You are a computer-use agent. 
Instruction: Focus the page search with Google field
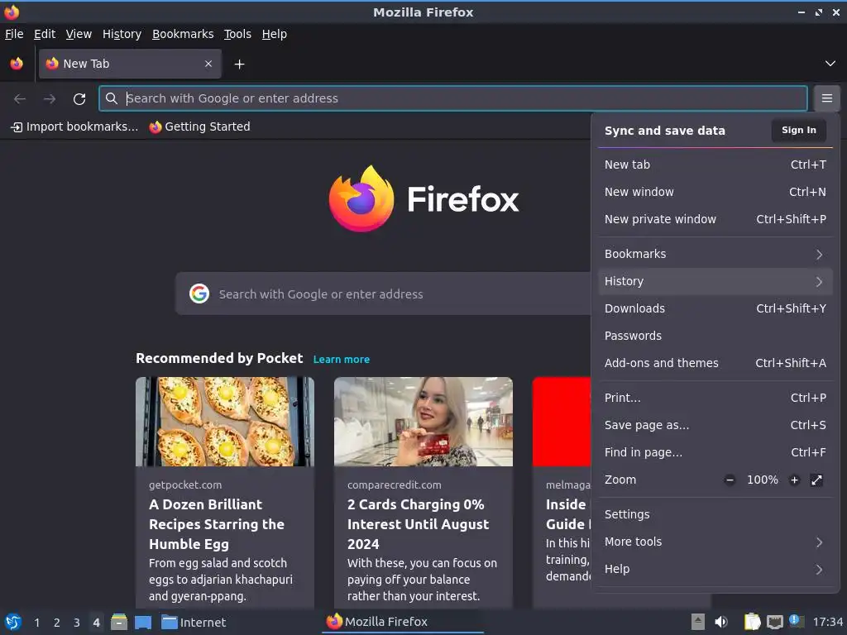[384, 294]
